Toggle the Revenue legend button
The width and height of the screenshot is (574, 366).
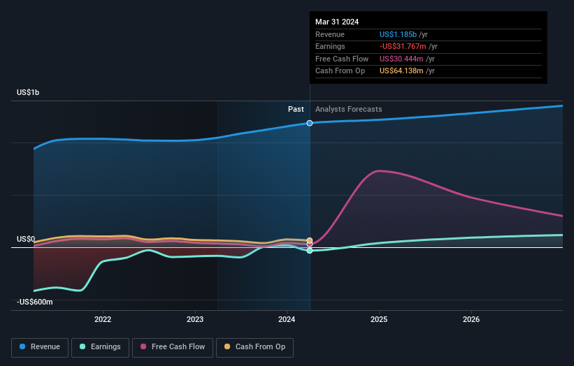click(x=40, y=347)
